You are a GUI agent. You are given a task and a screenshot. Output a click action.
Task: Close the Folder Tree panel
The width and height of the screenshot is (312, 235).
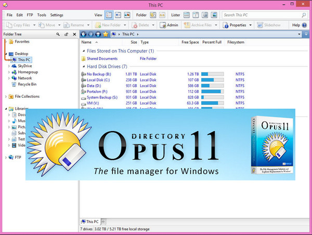(x=74, y=34)
